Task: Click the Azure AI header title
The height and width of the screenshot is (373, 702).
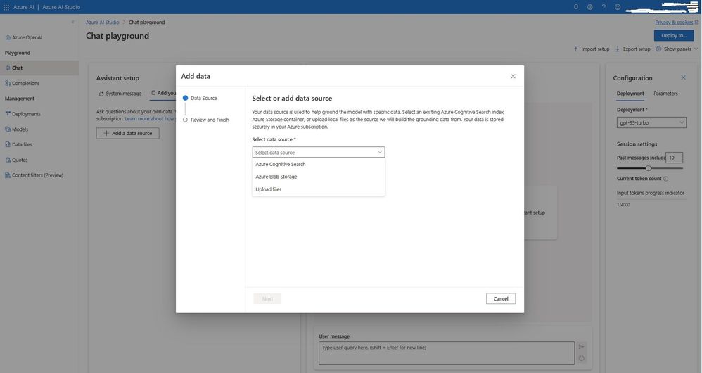Action: [23, 7]
